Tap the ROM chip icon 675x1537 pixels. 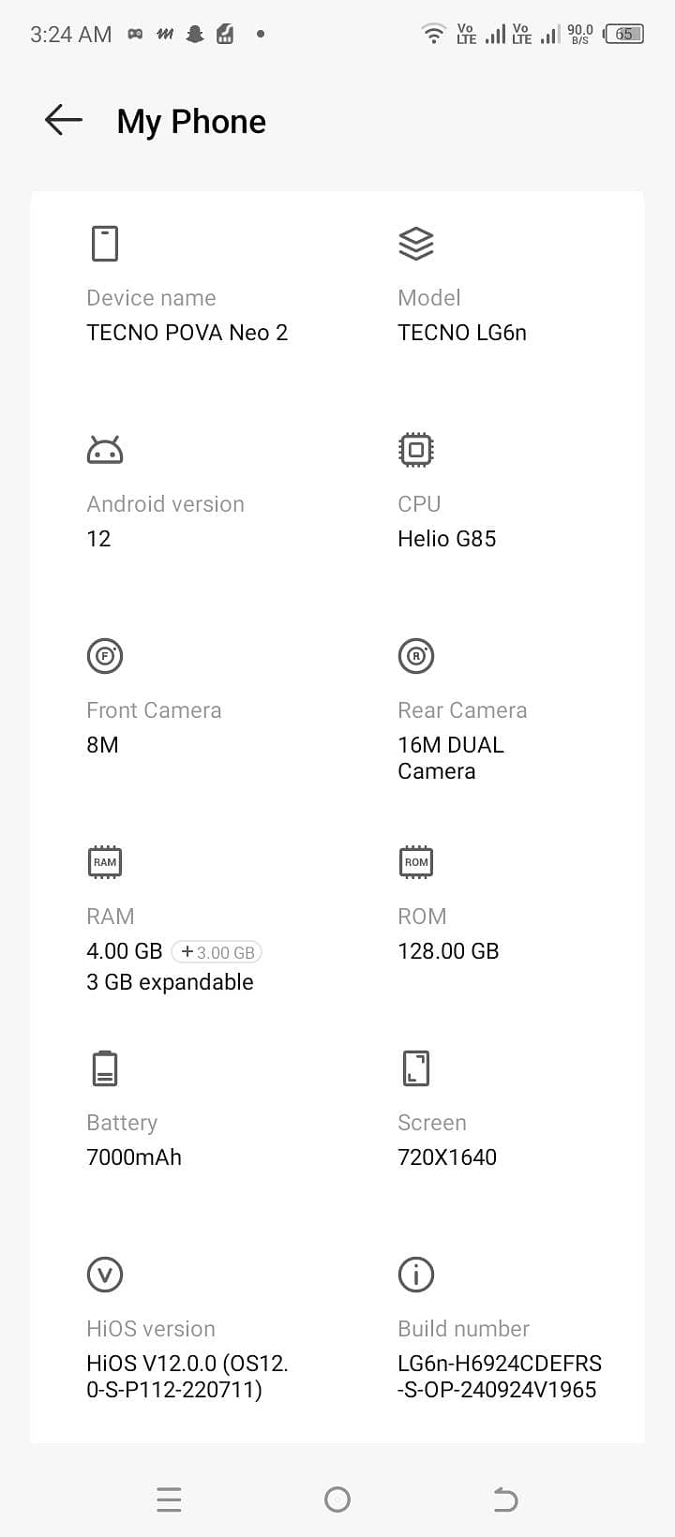[416, 862]
